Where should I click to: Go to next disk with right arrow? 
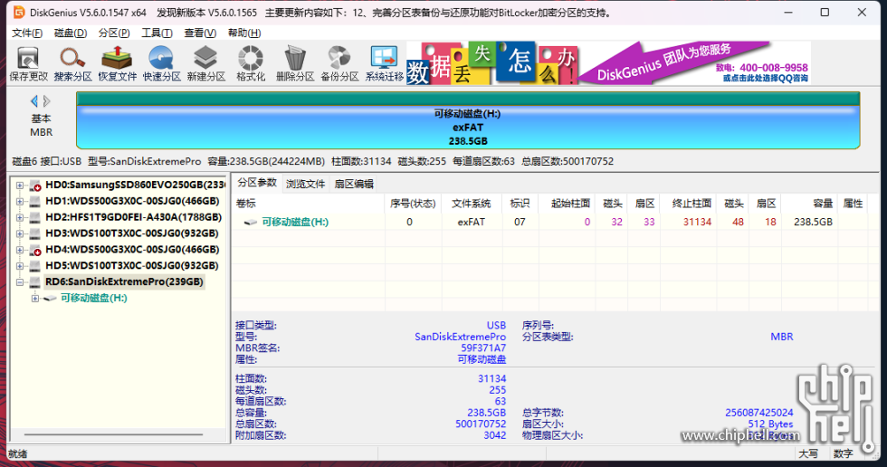click(x=47, y=101)
